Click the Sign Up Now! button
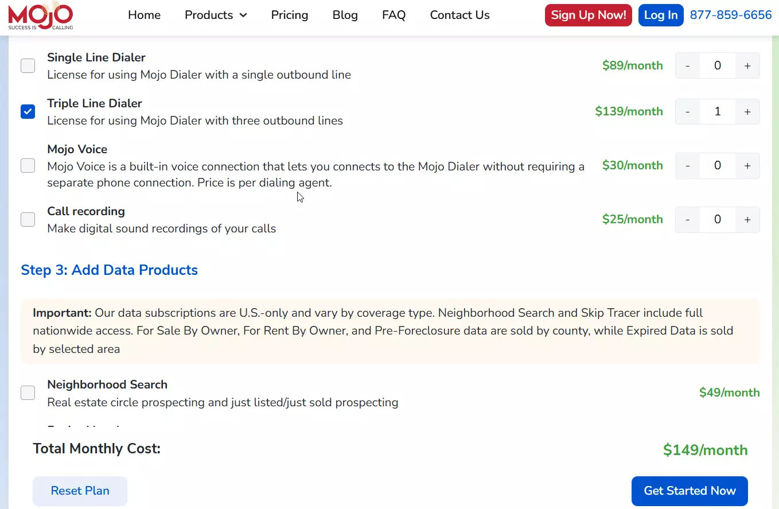The width and height of the screenshot is (779, 509). coord(589,15)
